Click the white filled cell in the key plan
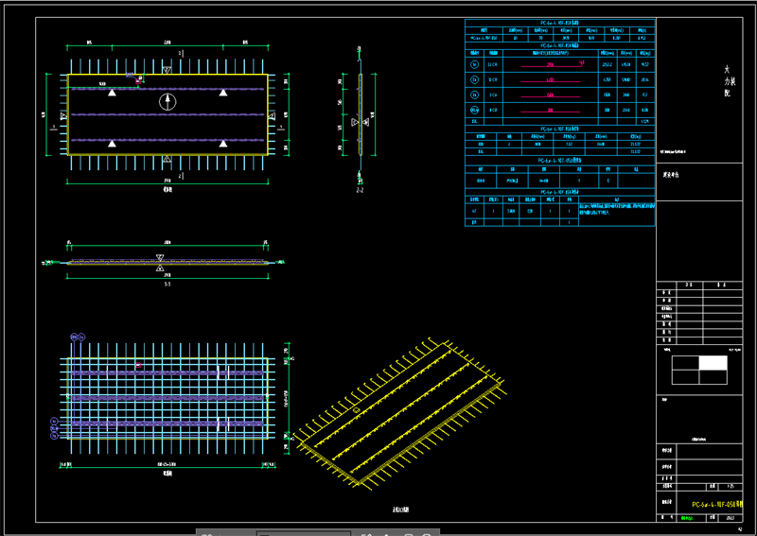757x536 pixels. (713, 363)
